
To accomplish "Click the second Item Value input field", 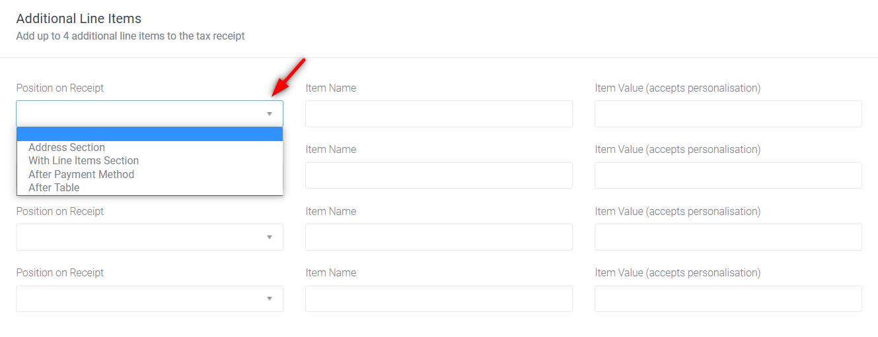I will pos(728,175).
